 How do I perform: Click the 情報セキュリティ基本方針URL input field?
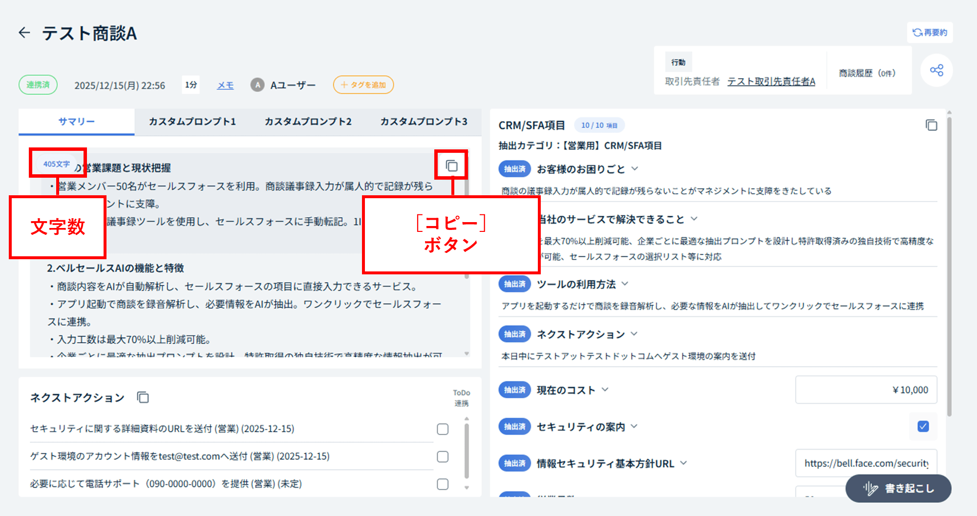tap(866, 463)
